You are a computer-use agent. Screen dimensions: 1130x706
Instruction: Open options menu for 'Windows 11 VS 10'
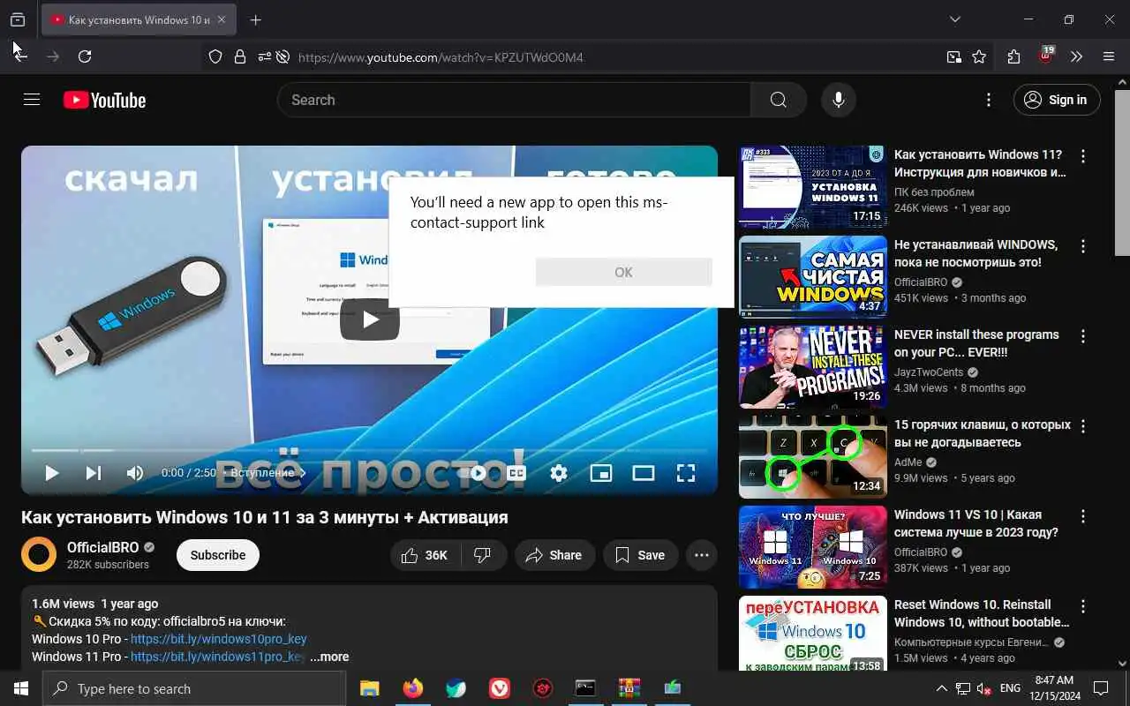pos(1083,516)
